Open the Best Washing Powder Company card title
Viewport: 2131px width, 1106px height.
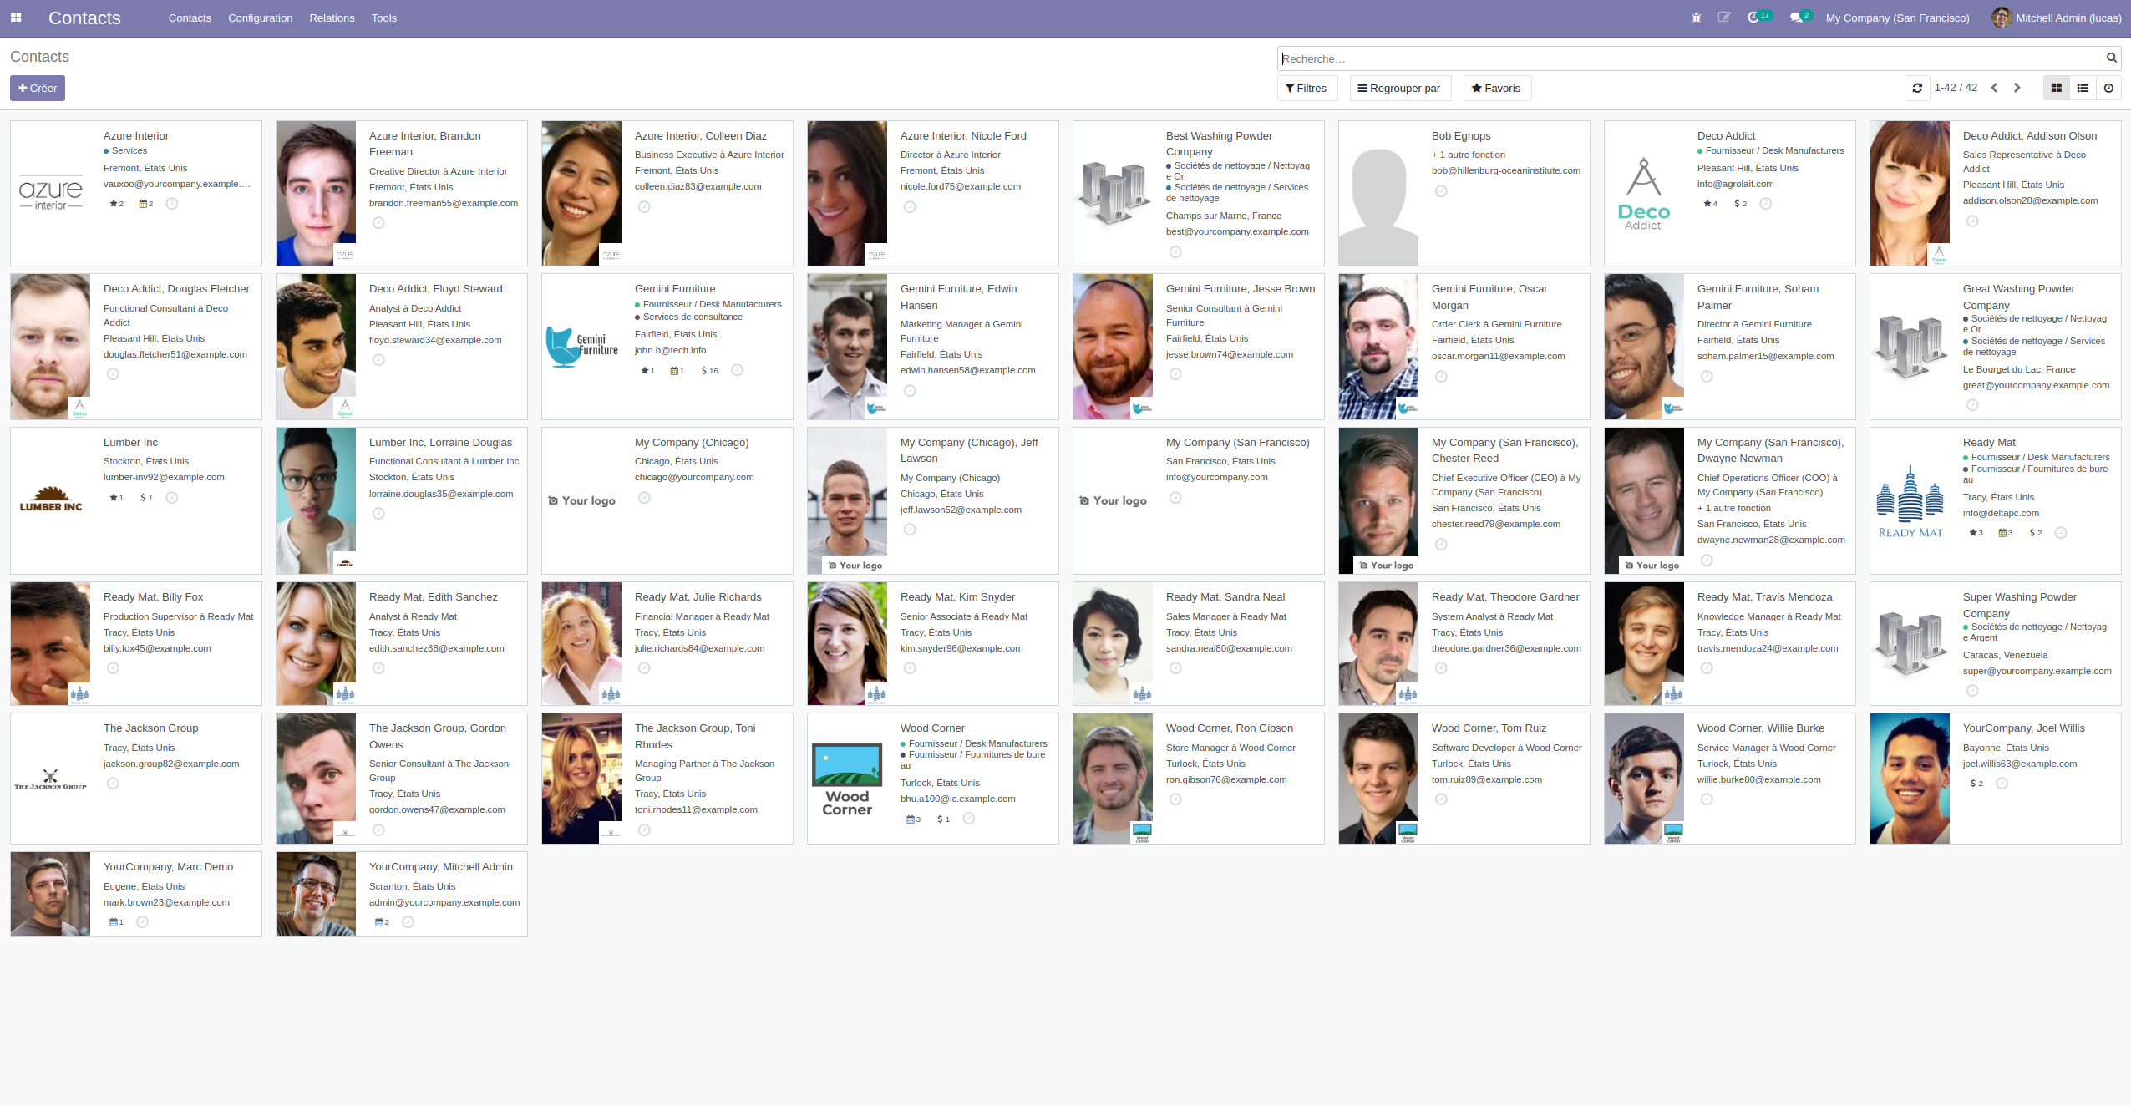coord(1219,144)
